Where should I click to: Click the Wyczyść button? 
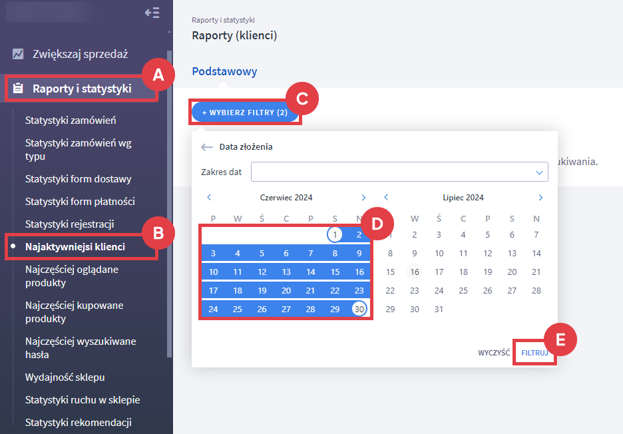tap(493, 353)
